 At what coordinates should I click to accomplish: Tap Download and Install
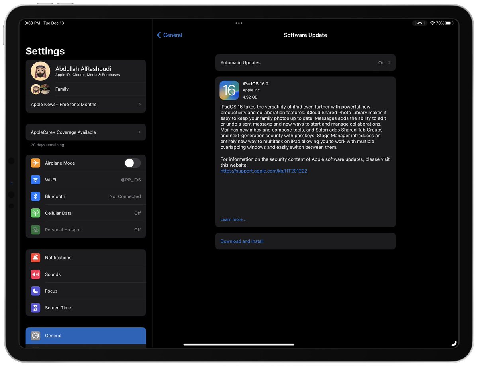tap(306, 241)
